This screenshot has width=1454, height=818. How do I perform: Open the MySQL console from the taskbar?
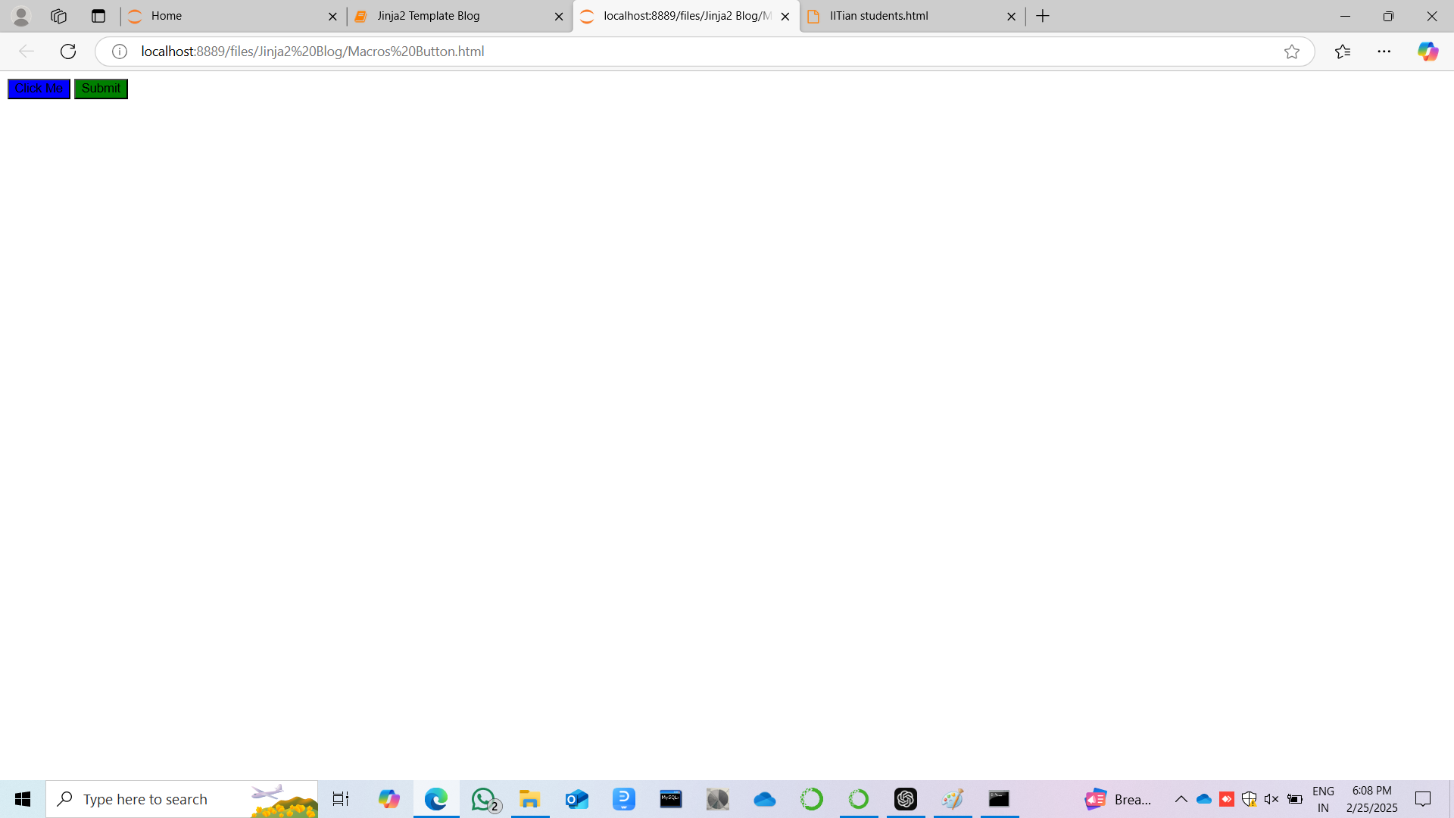point(670,799)
